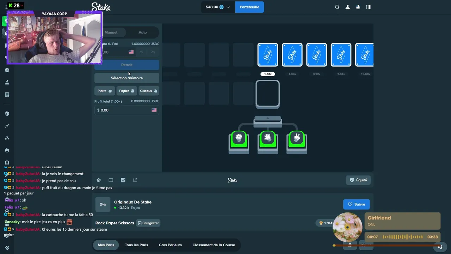Open the user profile icon
The height and width of the screenshot is (254, 451).
(347, 7)
